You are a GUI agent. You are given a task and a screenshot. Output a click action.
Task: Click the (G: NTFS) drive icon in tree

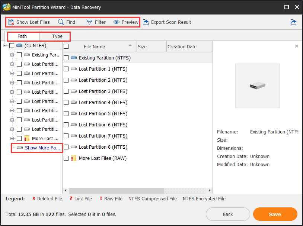tap(19, 45)
